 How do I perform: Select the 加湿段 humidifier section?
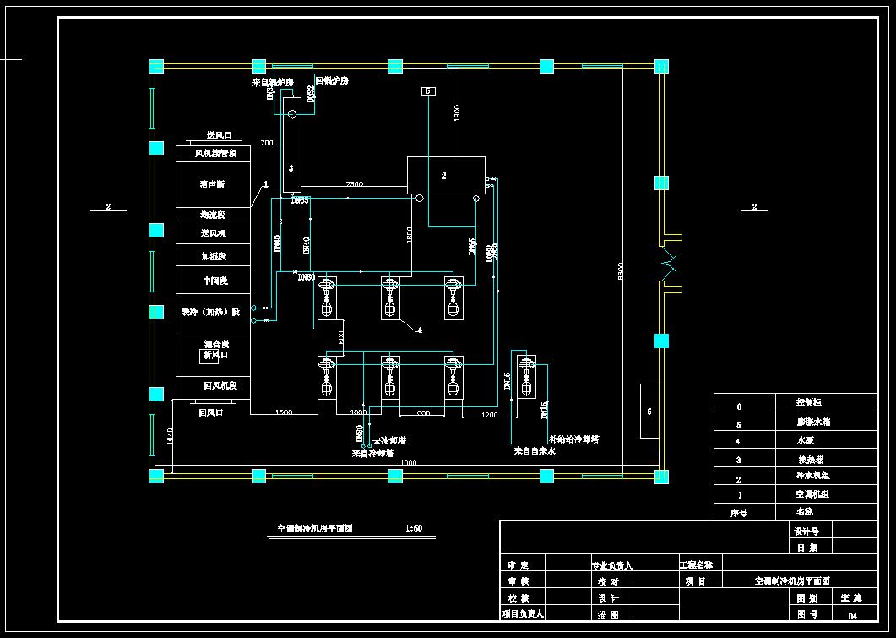(213, 255)
